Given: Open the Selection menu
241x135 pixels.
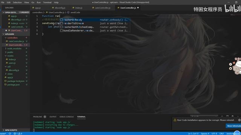Looking at the screenshot, I should tap(17, 2).
